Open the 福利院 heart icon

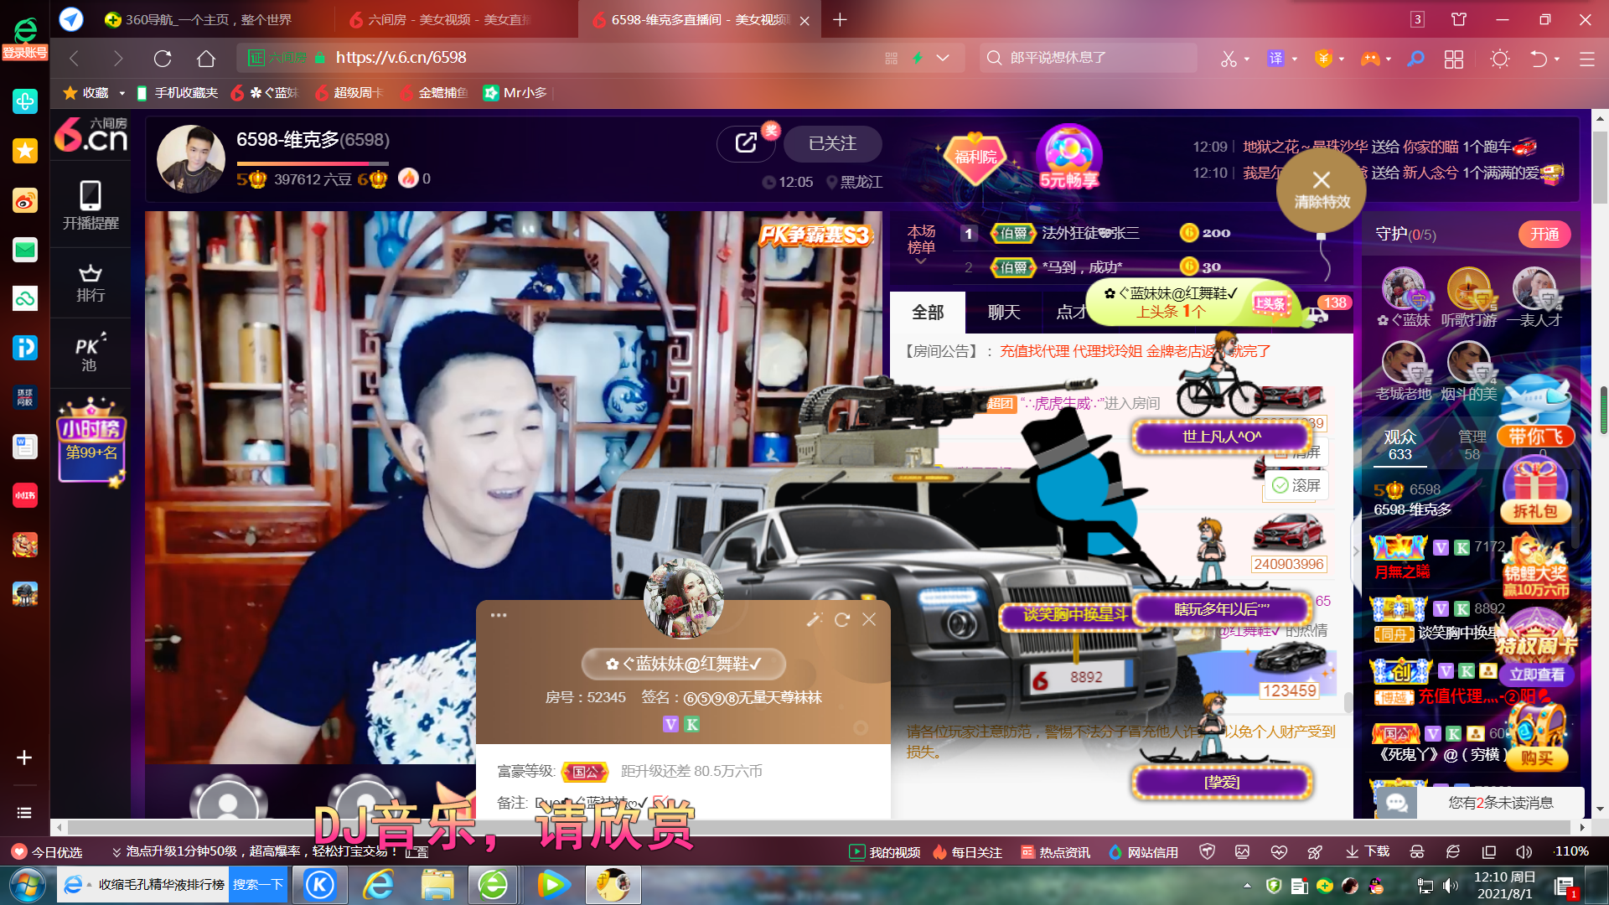click(x=975, y=157)
